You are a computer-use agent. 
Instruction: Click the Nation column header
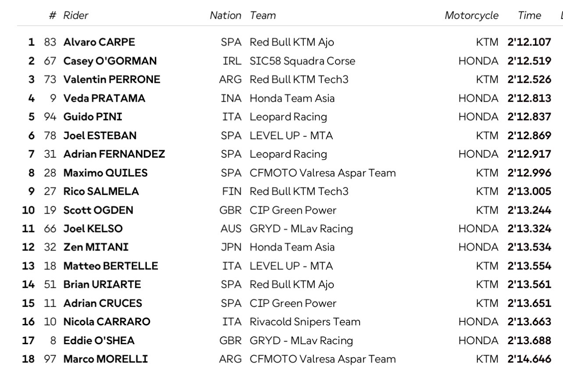pyautogui.click(x=225, y=15)
